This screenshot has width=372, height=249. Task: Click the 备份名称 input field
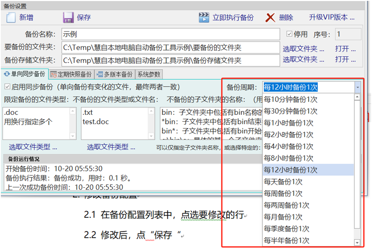[x=170, y=34]
